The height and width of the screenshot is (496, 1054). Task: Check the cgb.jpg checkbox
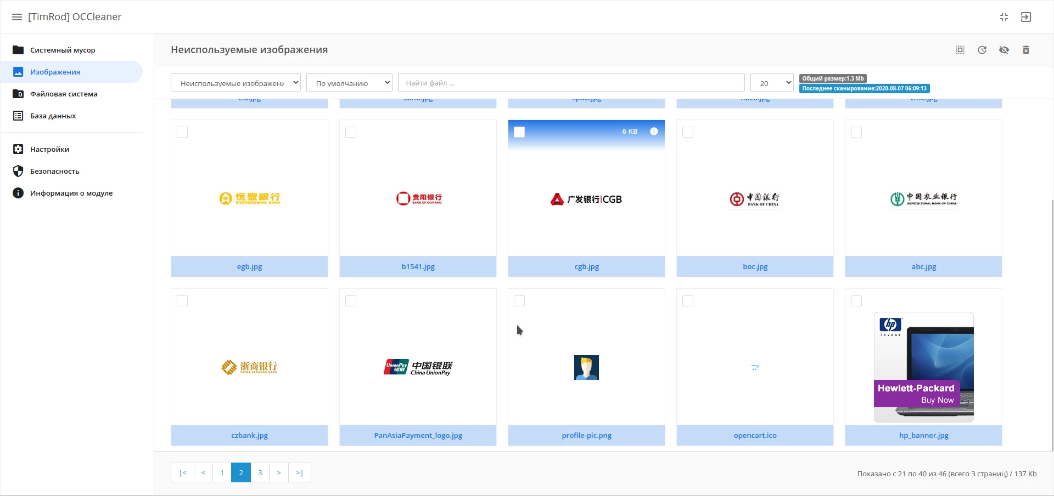point(519,132)
